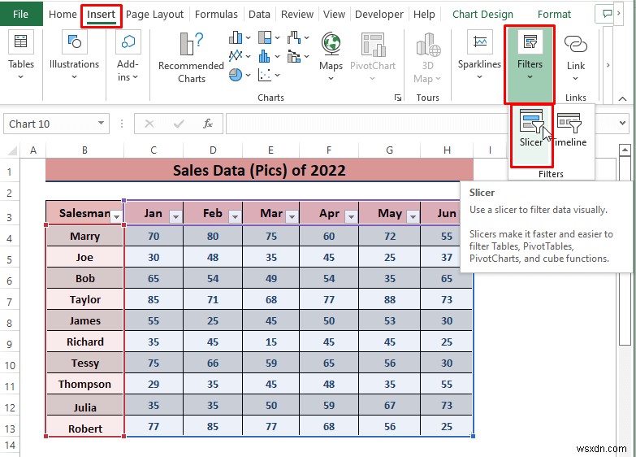The image size is (636, 457).
Task: Select Taylor's May value 88
Action: [x=389, y=299]
